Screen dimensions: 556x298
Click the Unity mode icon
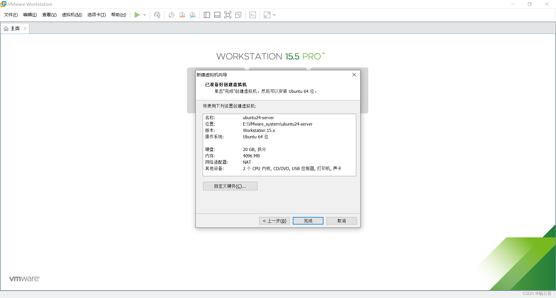click(238, 15)
